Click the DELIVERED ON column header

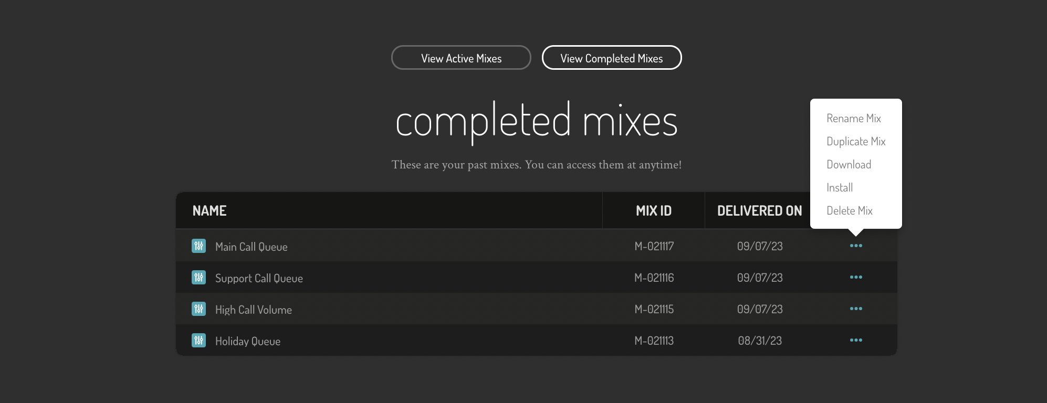coord(760,210)
